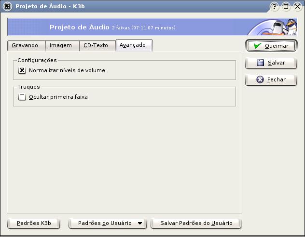Viewport: 305px width, 237px height.
Task: Close the window with the X icon
Action: coord(297,7)
